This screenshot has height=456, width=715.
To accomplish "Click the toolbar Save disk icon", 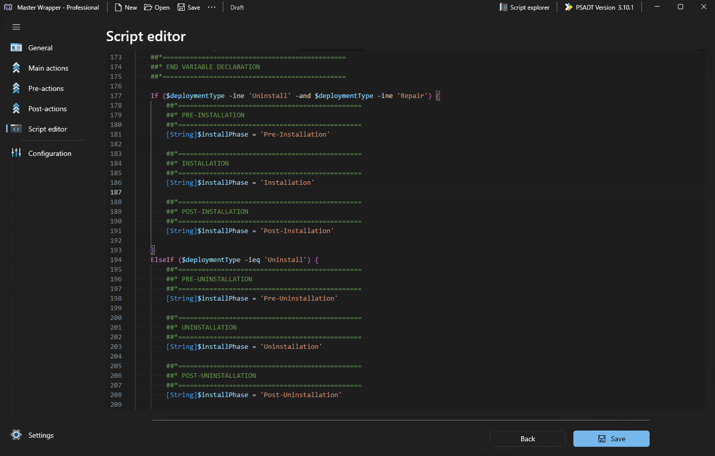I will click(x=181, y=7).
